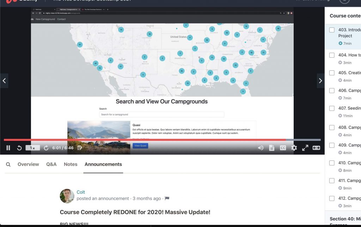The height and width of the screenshot is (227, 361).
Task: Click map cluster 51 near California
Action: [x=80, y=44]
